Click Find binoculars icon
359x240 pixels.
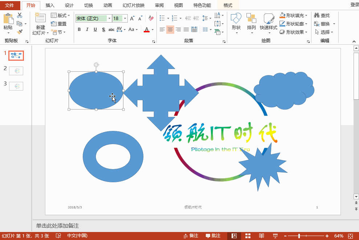317,15
